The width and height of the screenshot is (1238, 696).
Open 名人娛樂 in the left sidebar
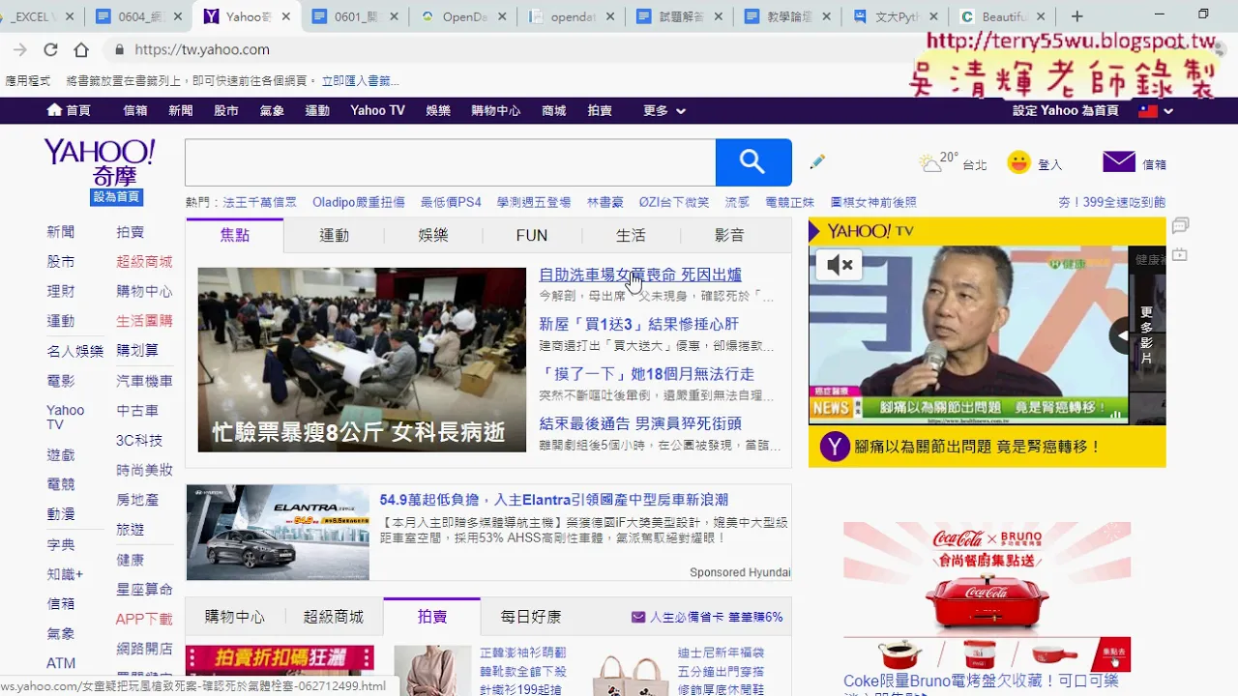coord(74,351)
